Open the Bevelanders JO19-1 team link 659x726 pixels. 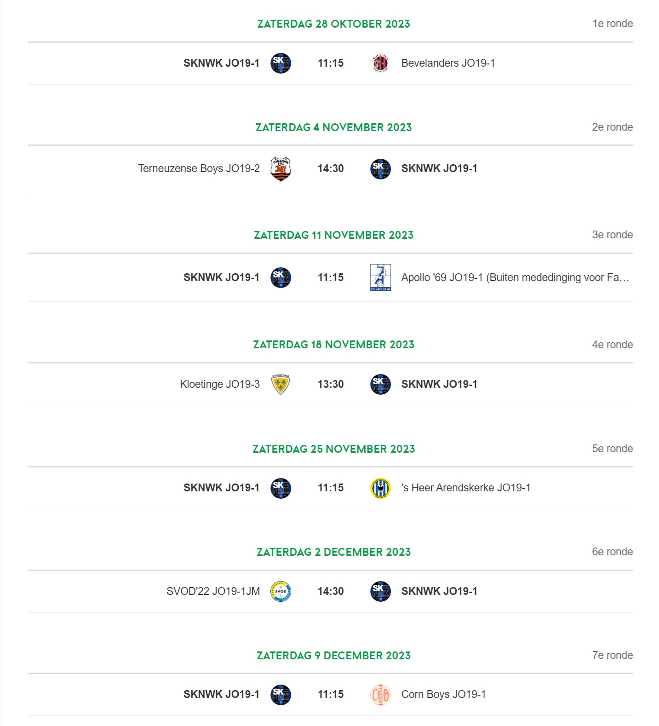448,63
